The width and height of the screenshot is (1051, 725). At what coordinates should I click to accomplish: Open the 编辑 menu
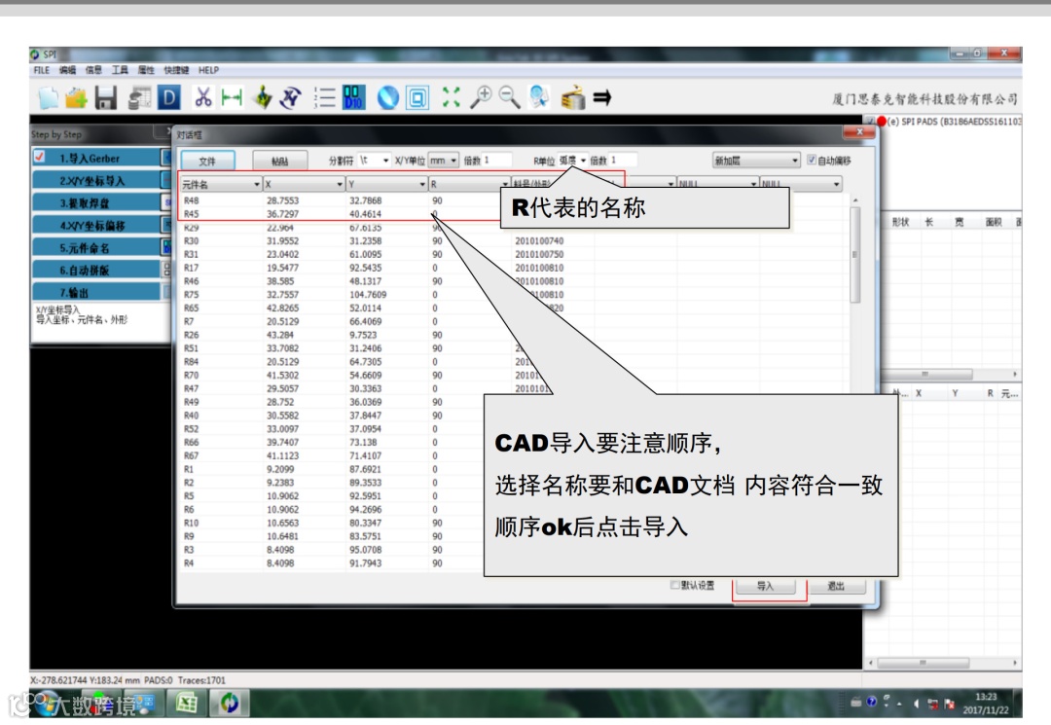[x=67, y=70]
